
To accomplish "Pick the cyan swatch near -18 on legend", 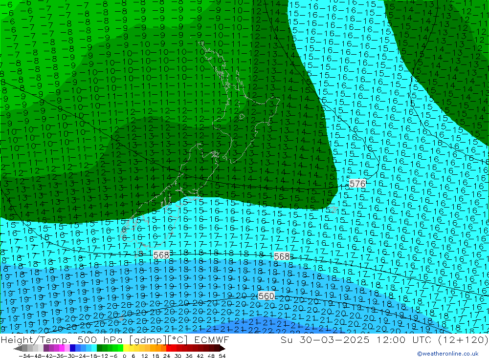I will coord(94,348).
